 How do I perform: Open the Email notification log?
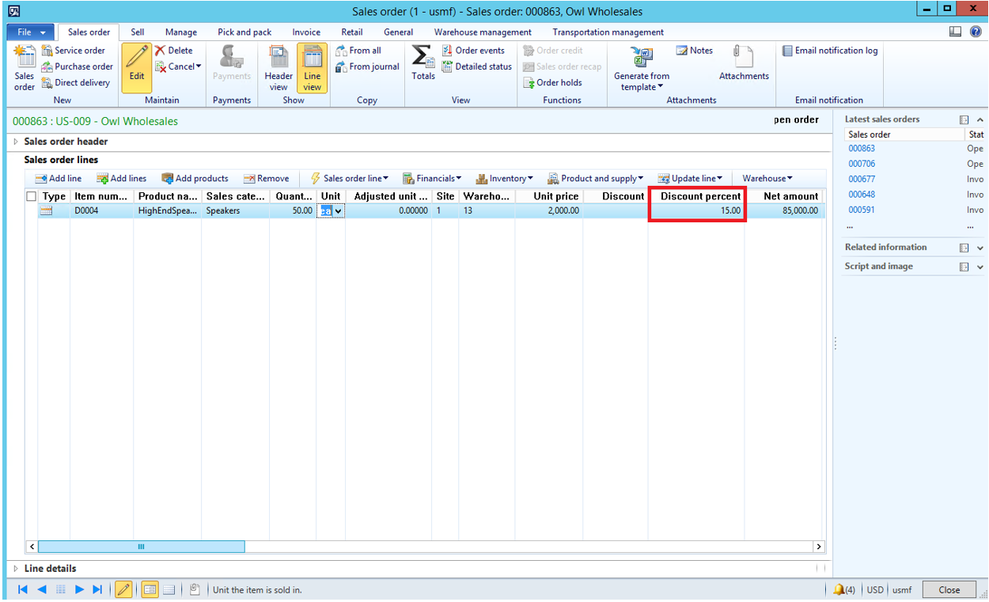829,51
